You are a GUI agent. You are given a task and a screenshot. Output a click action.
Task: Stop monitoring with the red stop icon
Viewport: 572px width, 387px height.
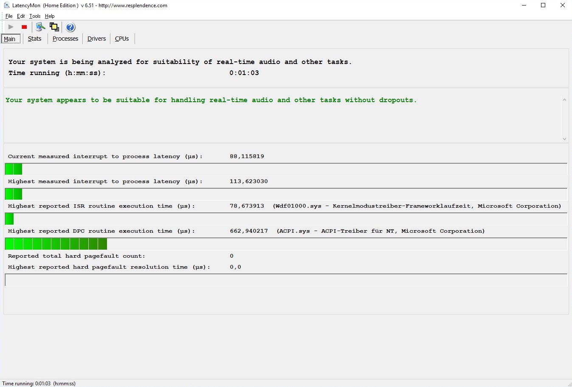pyautogui.click(x=24, y=27)
